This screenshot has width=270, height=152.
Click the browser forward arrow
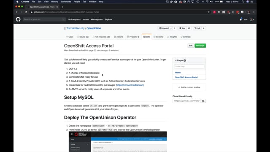pos(22,12)
